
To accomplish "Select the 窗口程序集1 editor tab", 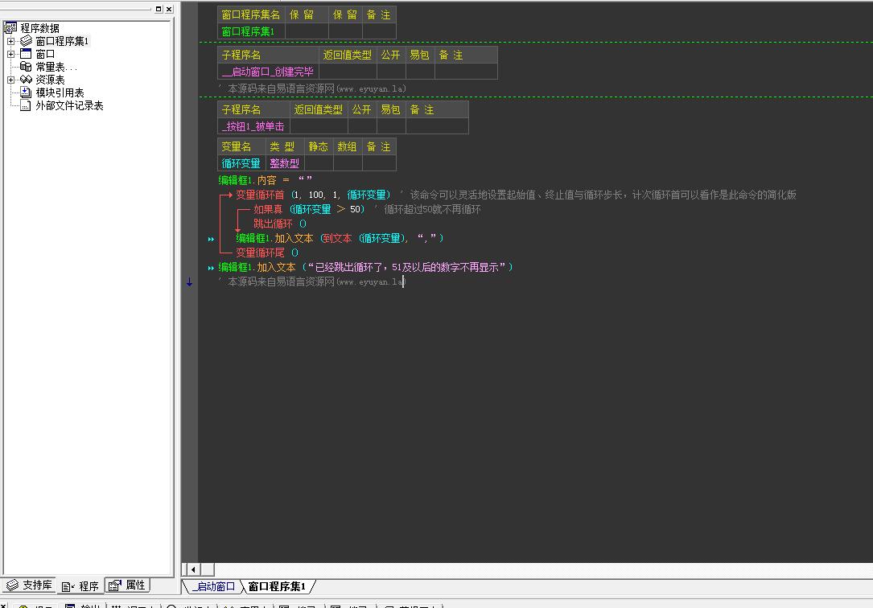I will (277, 586).
